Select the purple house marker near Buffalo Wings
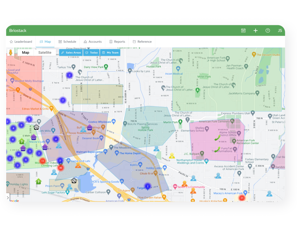 [90, 127]
